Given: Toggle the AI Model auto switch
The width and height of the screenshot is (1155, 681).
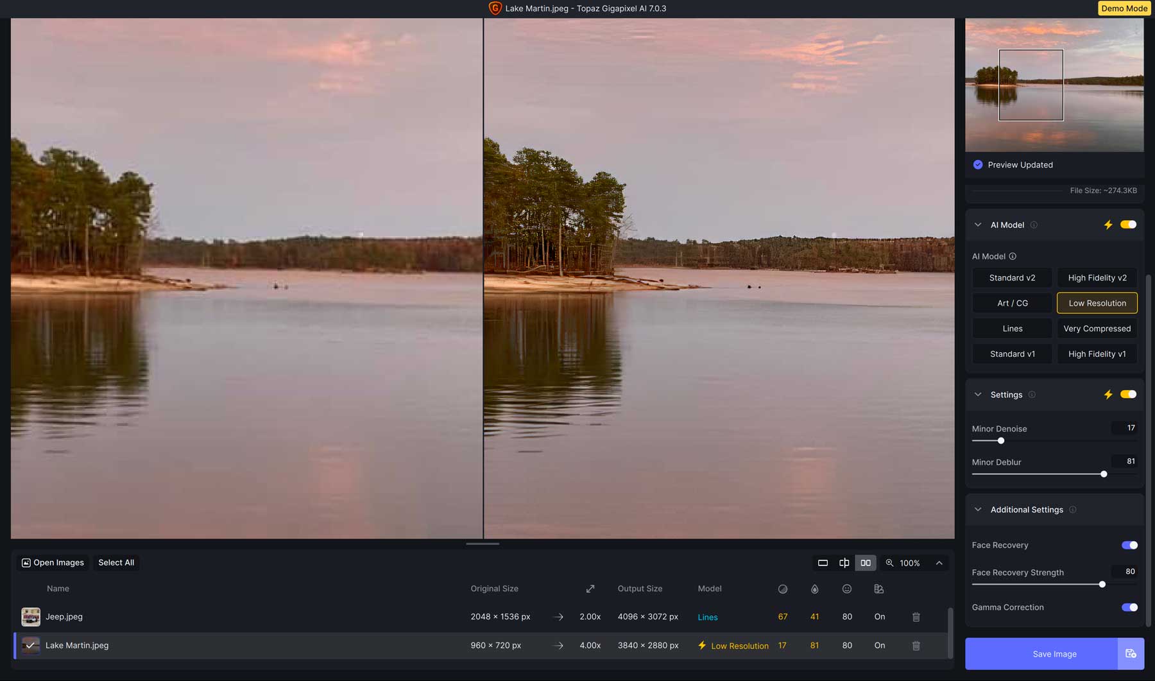Looking at the screenshot, I should click(1128, 225).
